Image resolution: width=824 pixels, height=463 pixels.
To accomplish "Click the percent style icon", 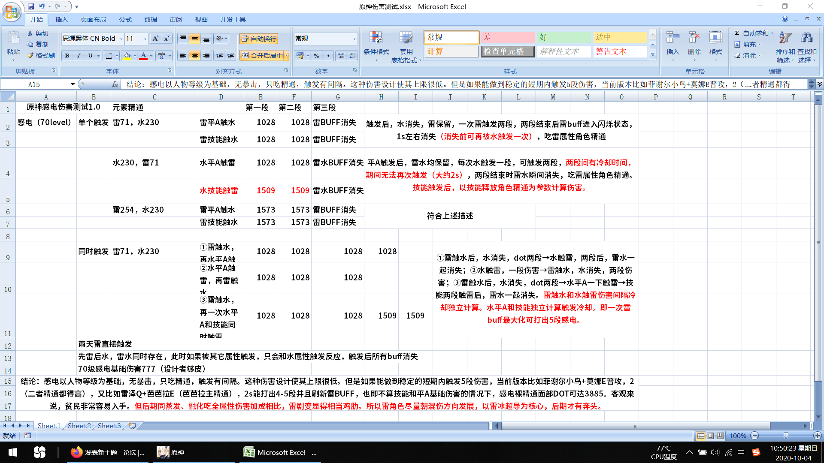I will tap(316, 56).
